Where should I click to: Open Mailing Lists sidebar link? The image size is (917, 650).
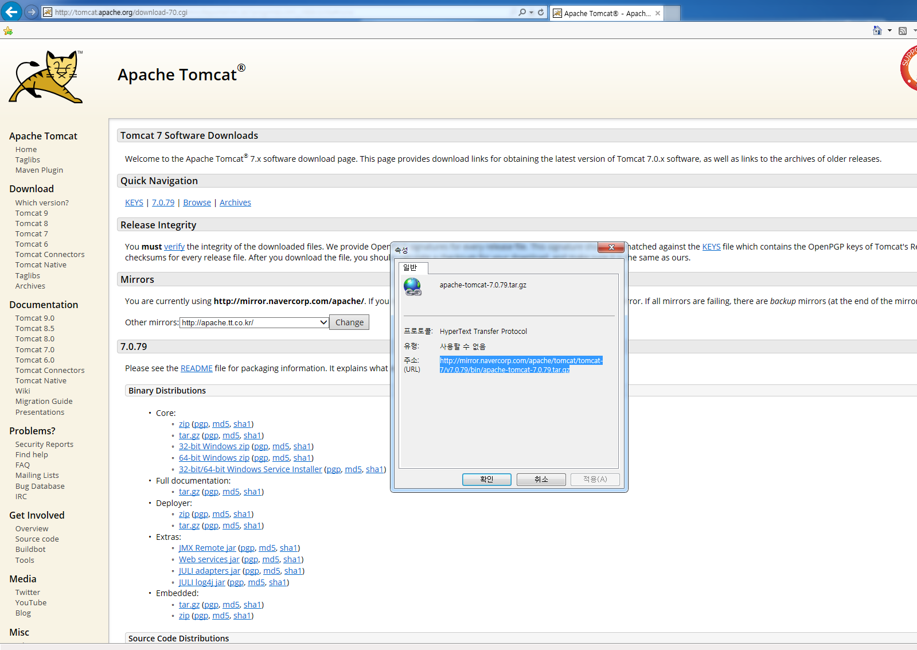(x=37, y=475)
